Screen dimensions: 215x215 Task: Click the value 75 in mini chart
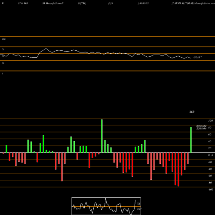pos(138,204)
